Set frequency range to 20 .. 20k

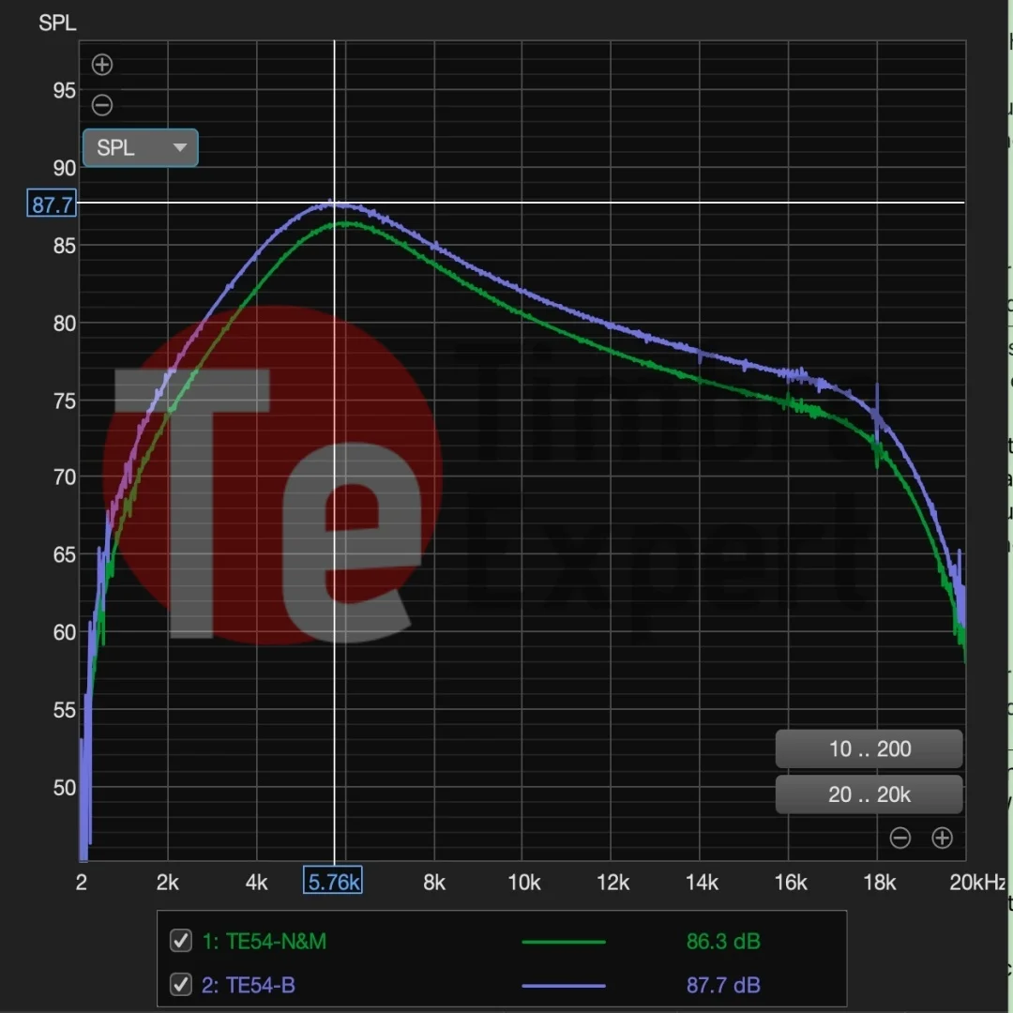click(869, 794)
